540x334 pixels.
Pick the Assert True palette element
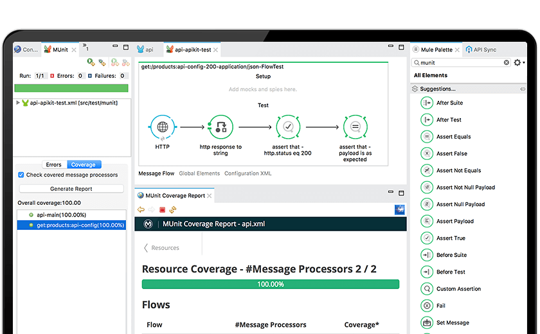point(443,238)
